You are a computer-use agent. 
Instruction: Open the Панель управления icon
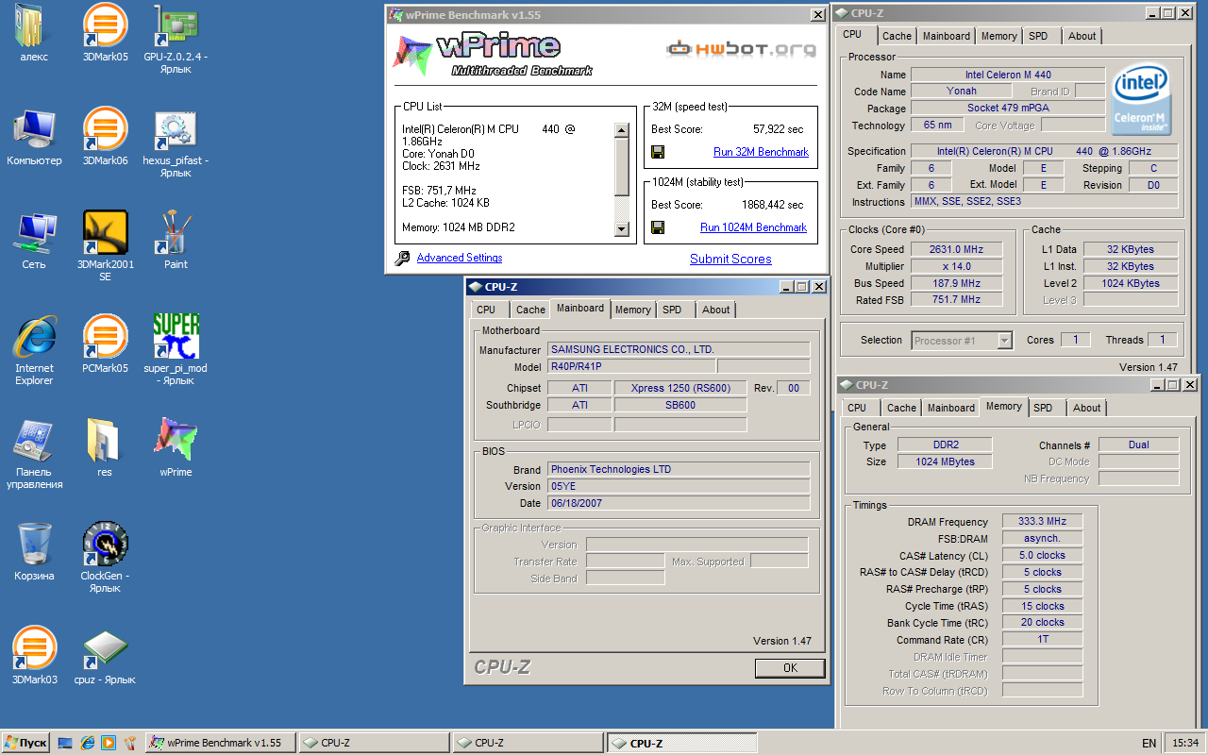click(34, 442)
